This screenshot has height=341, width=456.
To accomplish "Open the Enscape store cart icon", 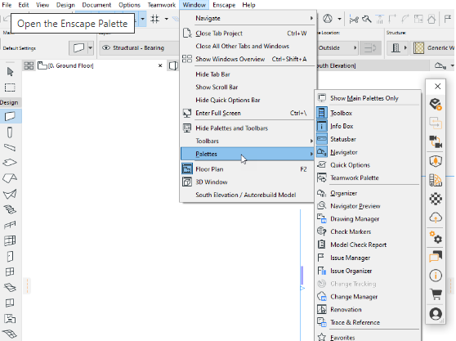I will coord(436,294).
